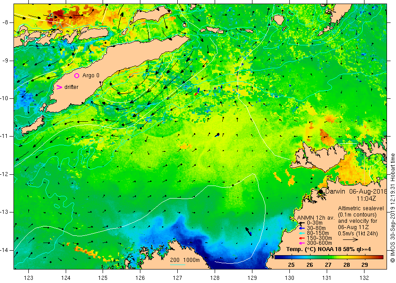Click the '130' longitude axis label
396x283 pixels.
[289, 278]
